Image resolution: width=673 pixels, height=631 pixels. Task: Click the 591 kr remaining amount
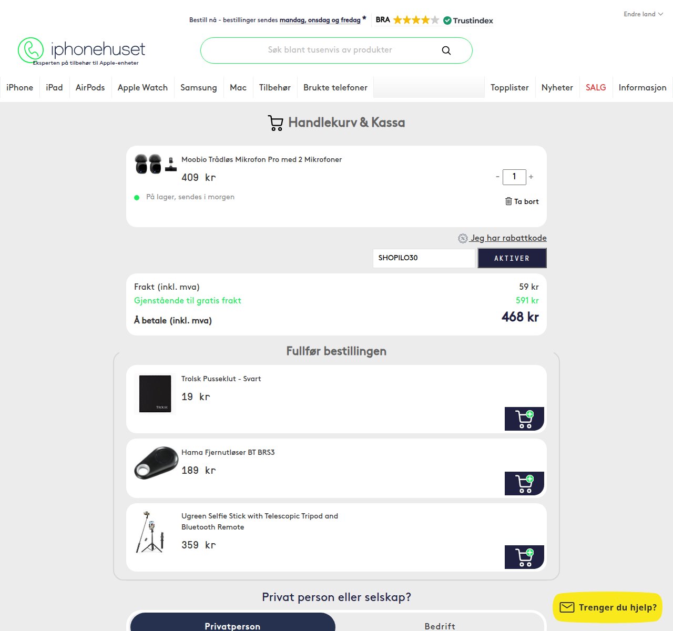(527, 301)
